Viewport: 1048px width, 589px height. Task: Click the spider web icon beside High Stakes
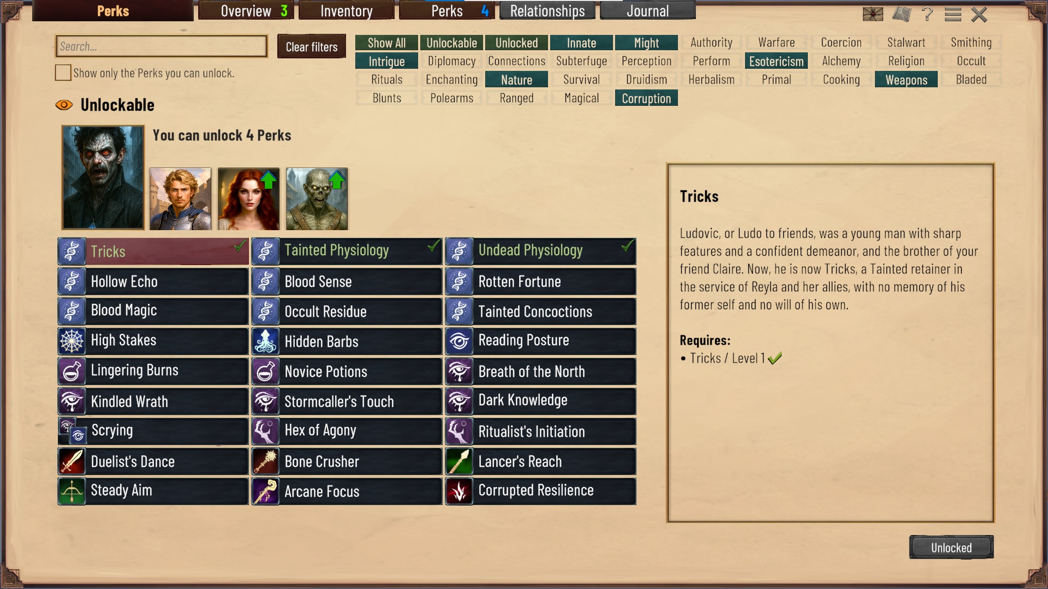tap(72, 341)
